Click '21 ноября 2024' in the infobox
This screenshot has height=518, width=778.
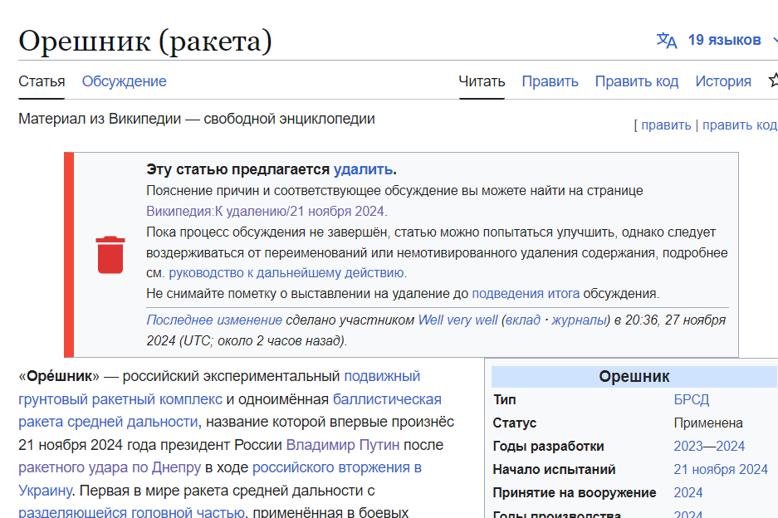(721, 469)
